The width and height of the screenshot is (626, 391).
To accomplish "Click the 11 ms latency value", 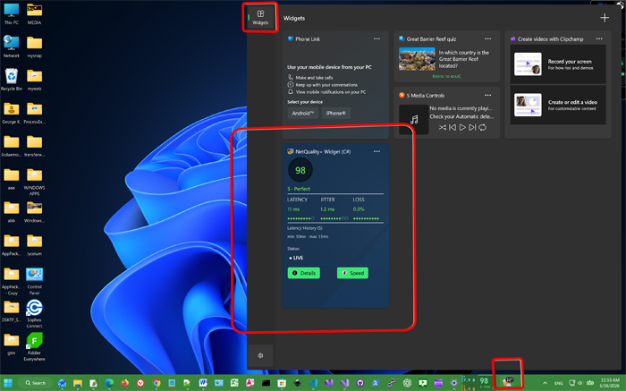I will click(293, 209).
